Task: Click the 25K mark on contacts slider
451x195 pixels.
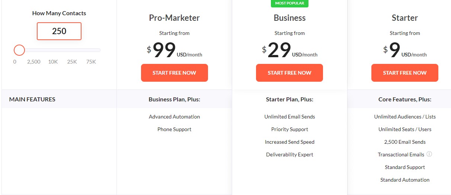Action: pos(72,62)
